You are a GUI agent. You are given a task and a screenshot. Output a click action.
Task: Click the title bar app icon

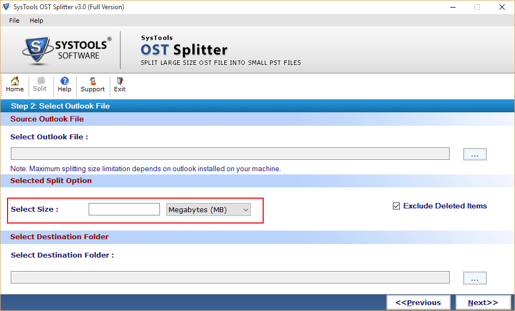(6, 7)
